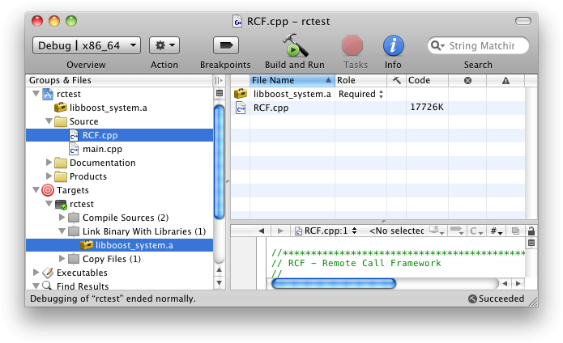Collapse the Source group triangle
This screenshot has height=343, width=563.
tap(49, 121)
